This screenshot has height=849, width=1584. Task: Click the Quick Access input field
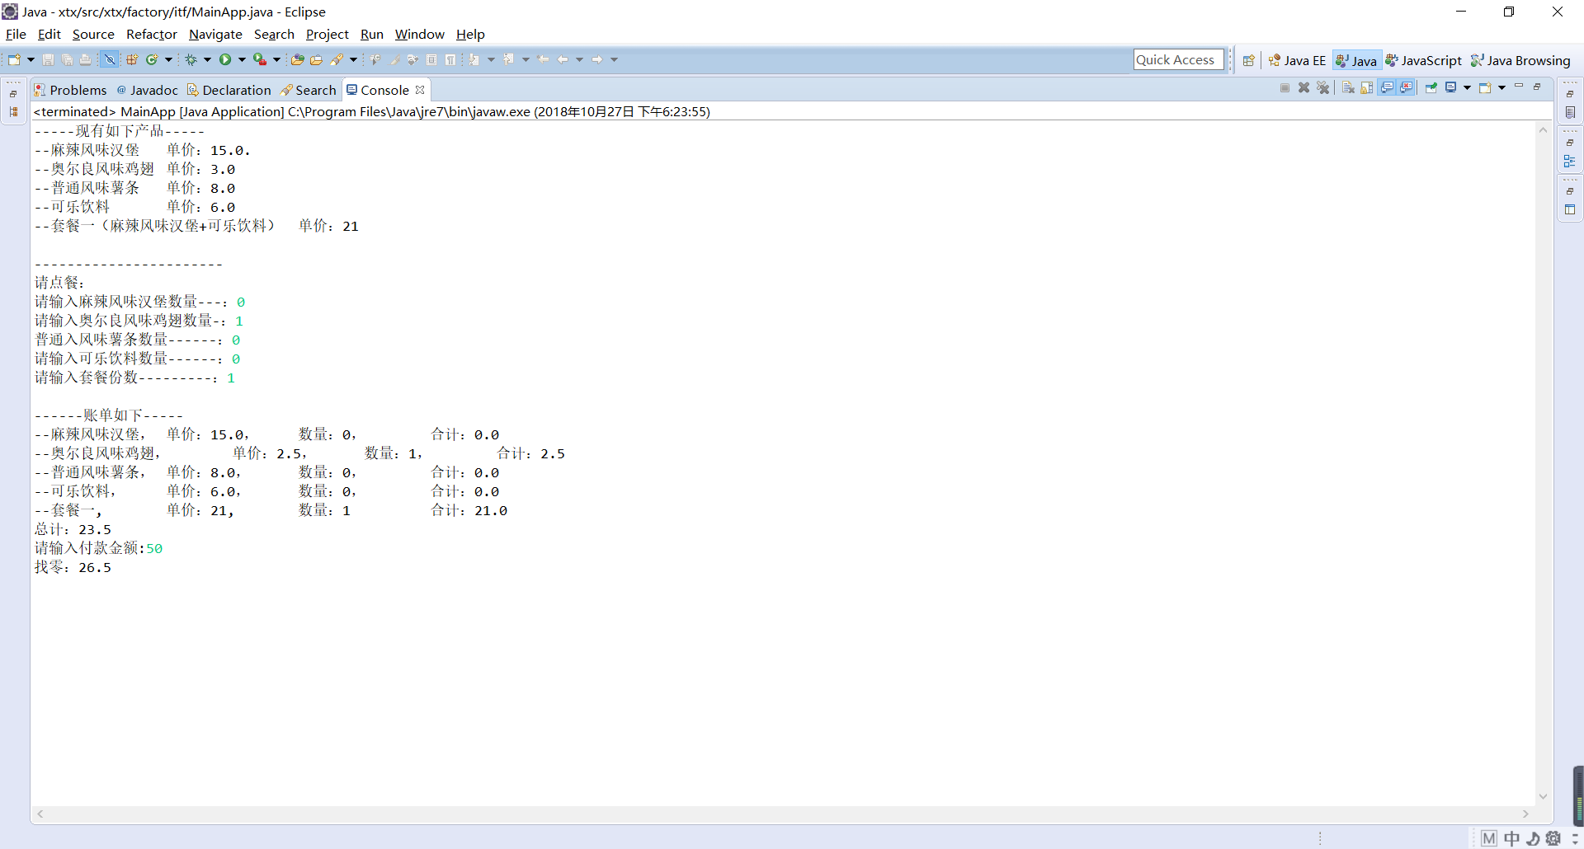(1178, 59)
